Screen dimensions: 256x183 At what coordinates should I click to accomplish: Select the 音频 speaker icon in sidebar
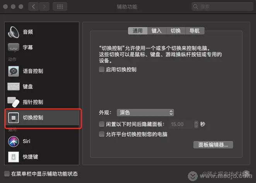coord(14,32)
